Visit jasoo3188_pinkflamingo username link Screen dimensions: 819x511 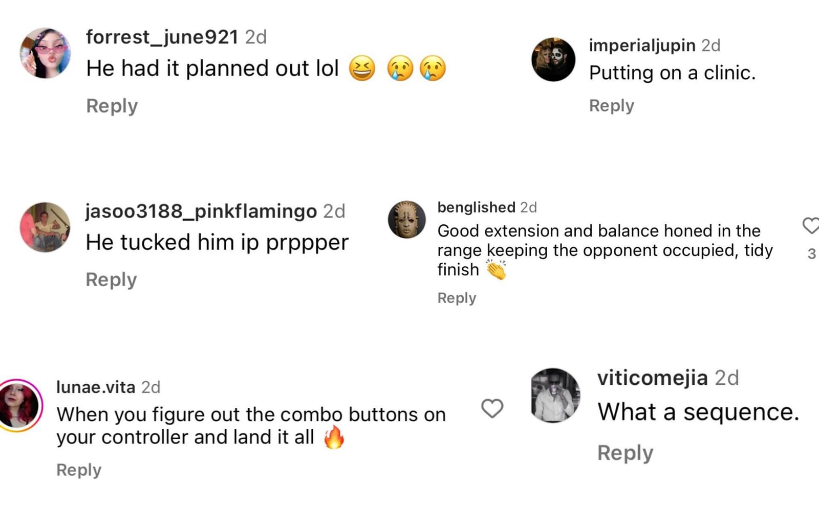click(201, 211)
